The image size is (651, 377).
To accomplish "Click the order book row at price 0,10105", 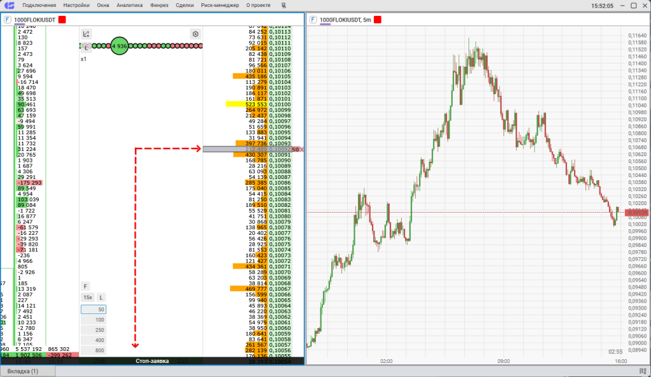I will pos(247,76).
